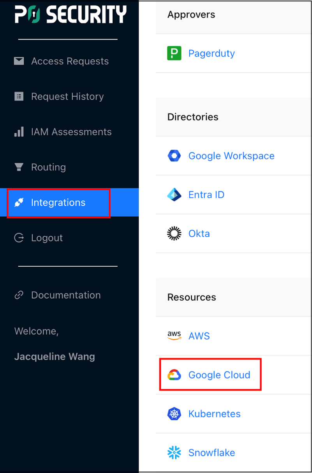Click the IAM Assessments bar chart icon
The image size is (312, 473).
(x=19, y=132)
